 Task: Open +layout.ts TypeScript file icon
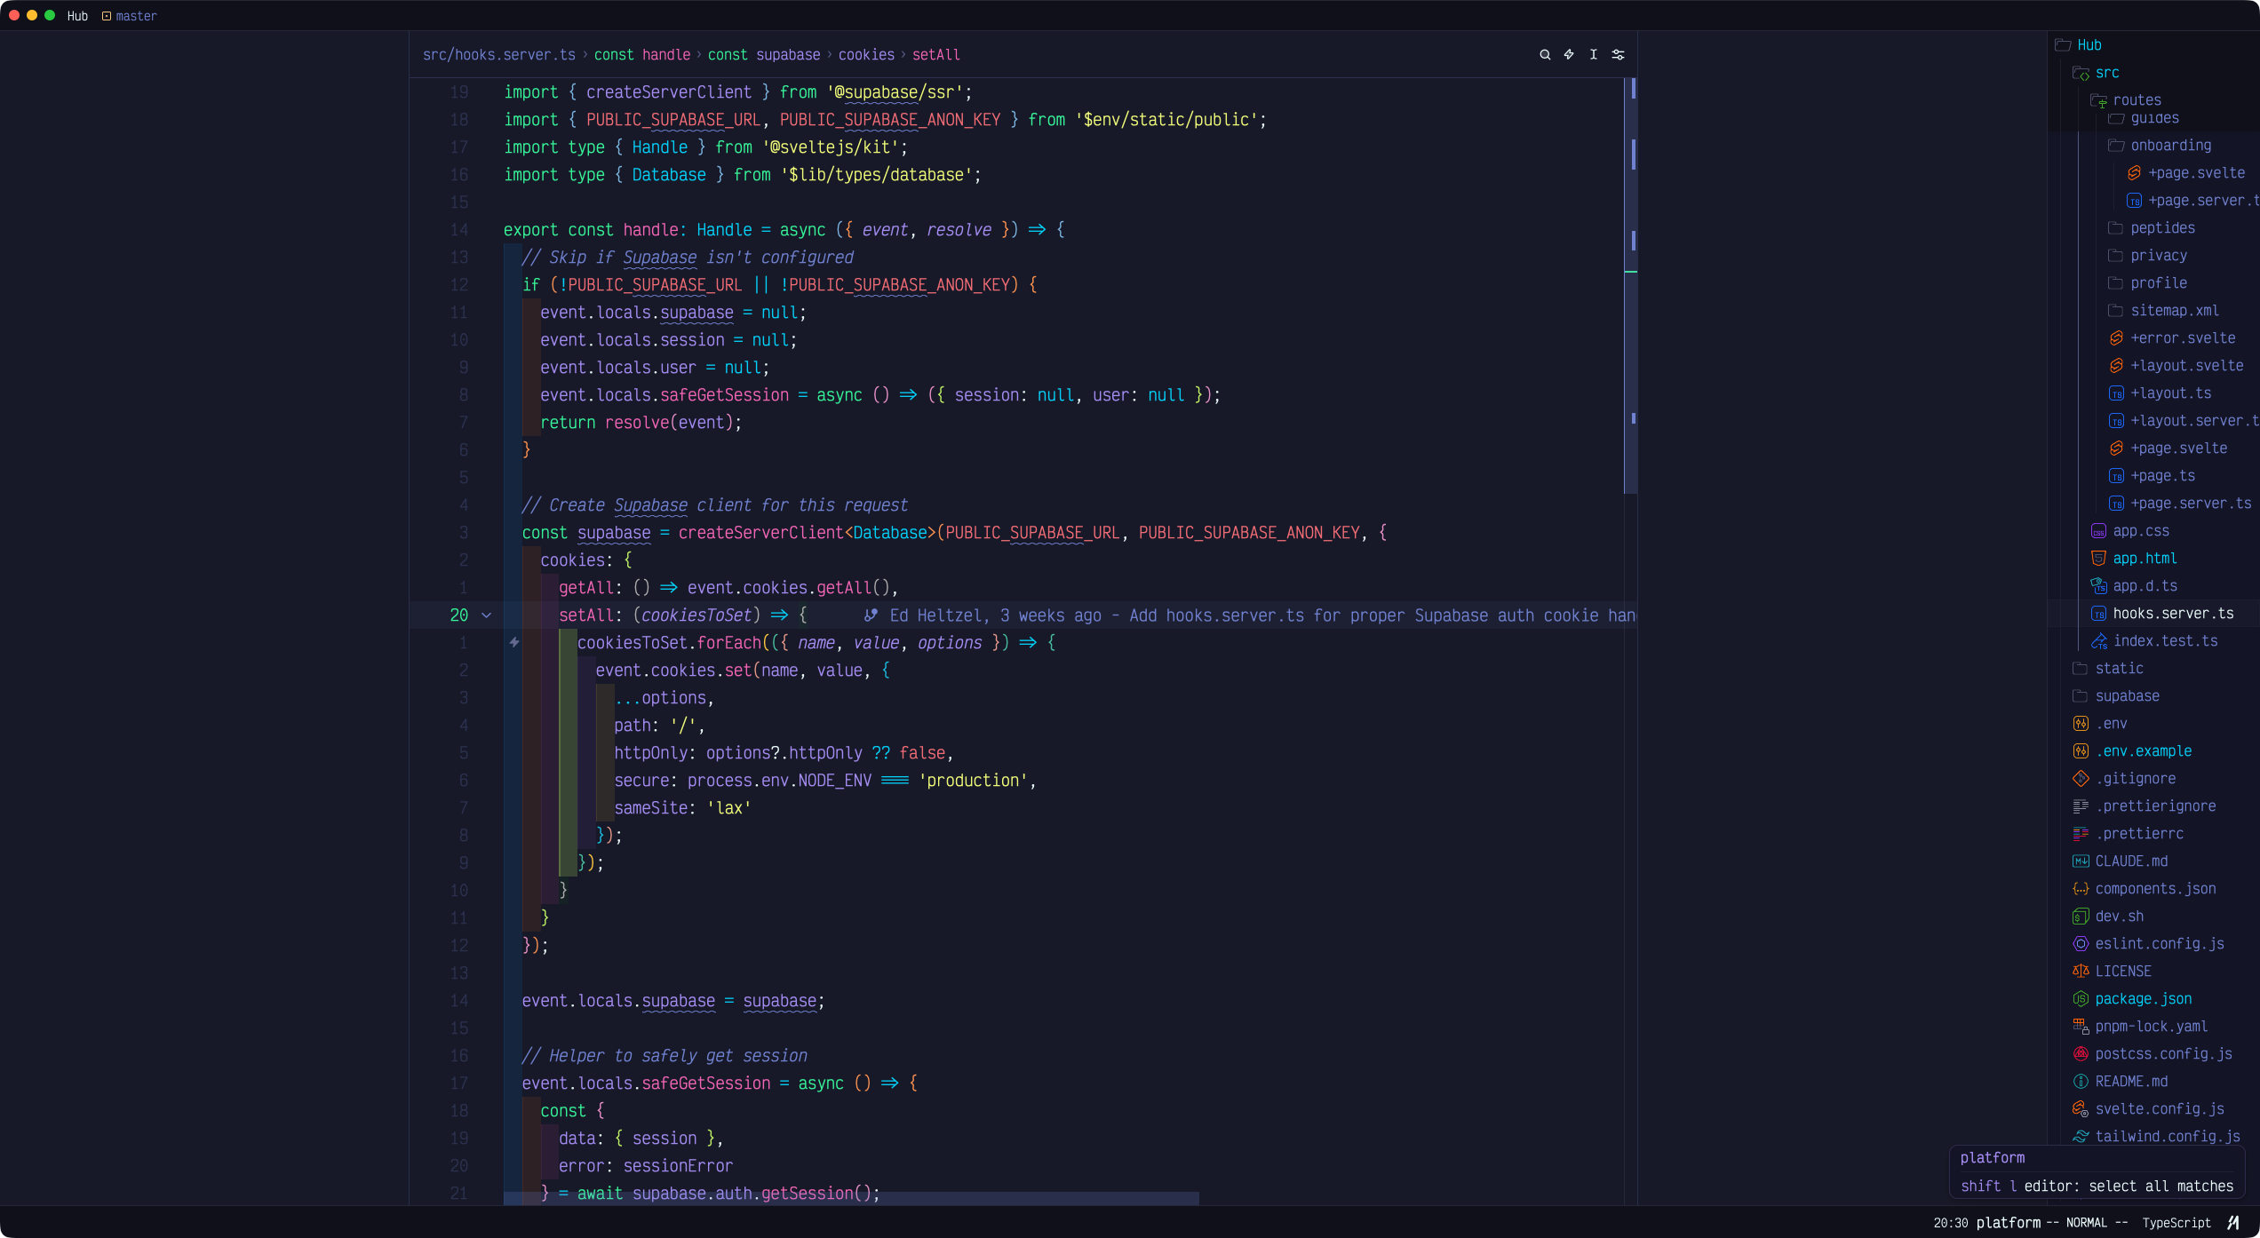2116,393
